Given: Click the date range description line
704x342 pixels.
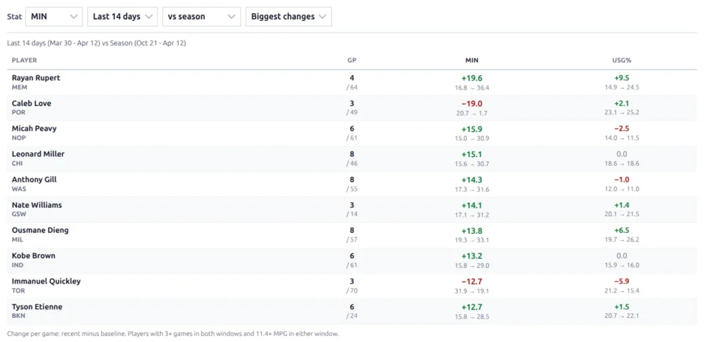Looking at the screenshot, I should 96,43.
